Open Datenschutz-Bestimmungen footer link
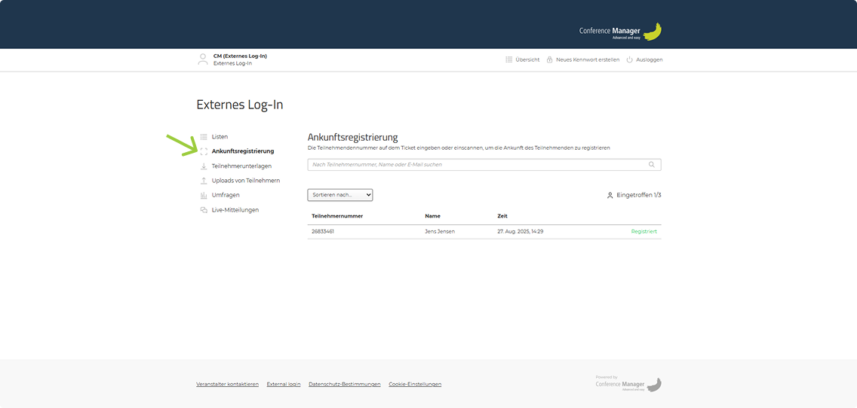Viewport: 857px width, 408px height. pyautogui.click(x=344, y=384)
